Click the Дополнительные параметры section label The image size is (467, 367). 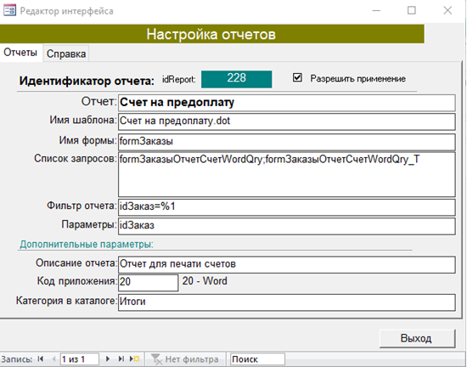87,245
